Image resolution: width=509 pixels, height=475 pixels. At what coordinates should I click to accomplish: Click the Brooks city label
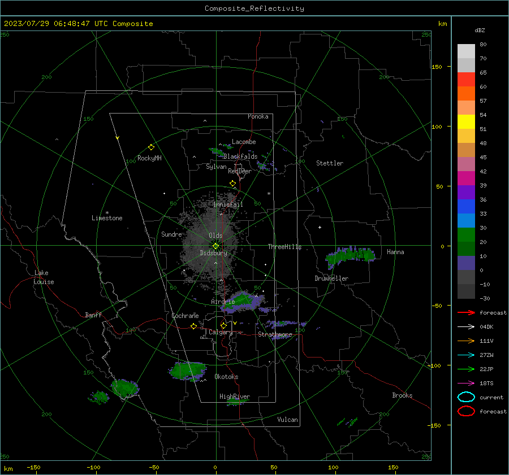coord(402,395)
